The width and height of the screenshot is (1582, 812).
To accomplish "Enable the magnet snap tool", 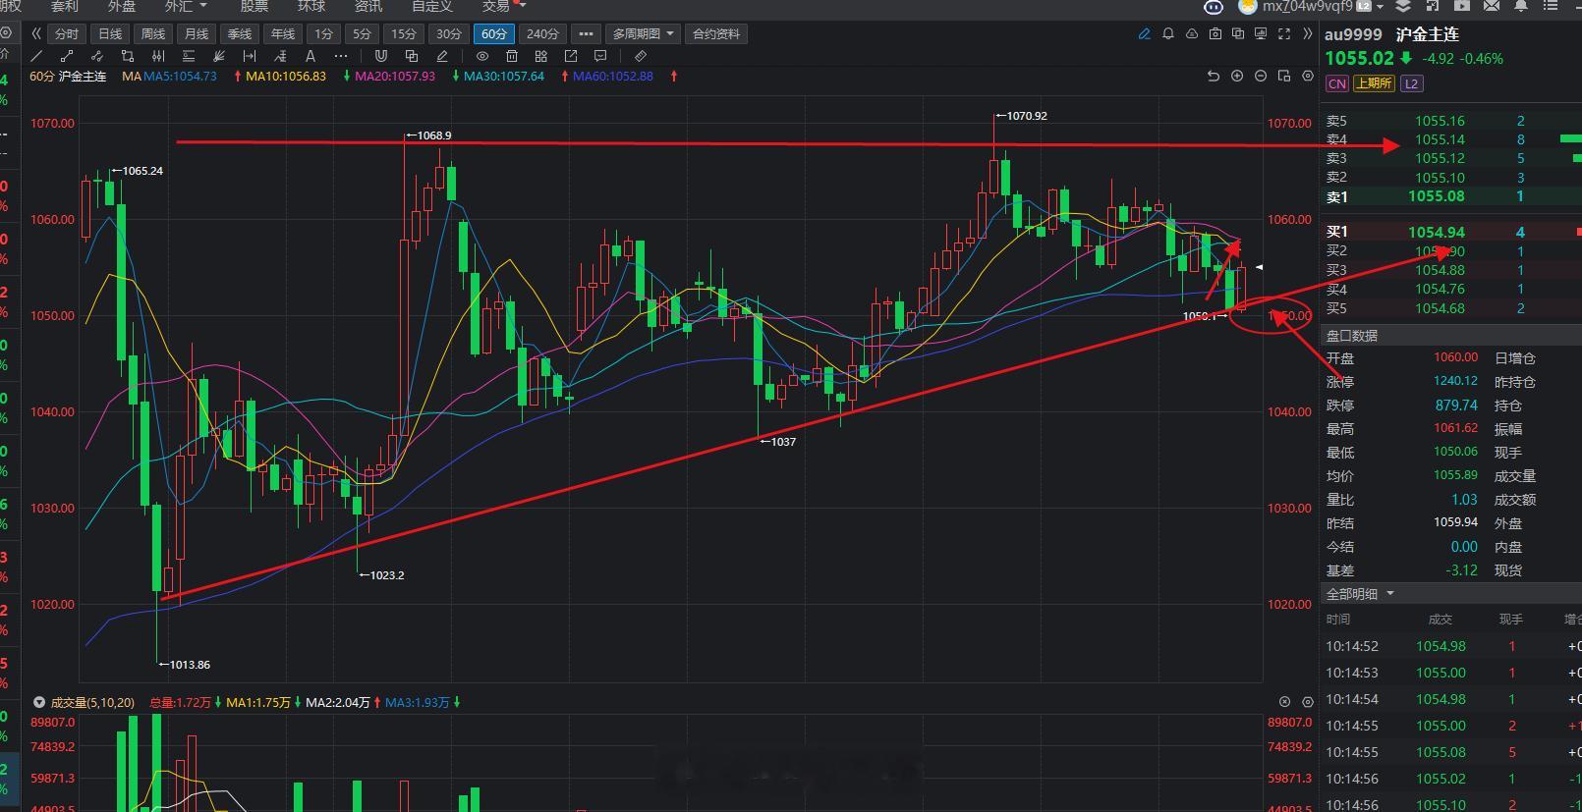I will (x=381, y=56).
